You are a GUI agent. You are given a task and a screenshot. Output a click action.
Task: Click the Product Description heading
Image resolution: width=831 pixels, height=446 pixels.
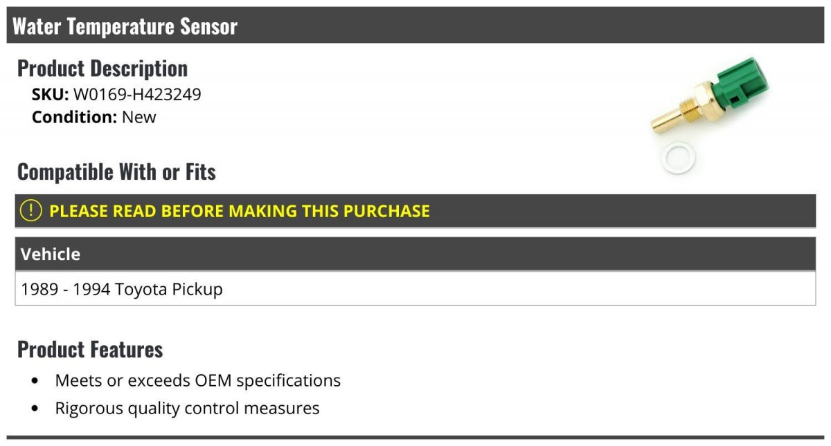tap(102, 68)
